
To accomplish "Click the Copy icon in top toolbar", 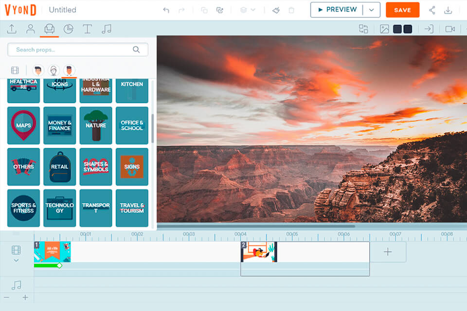I will (204, 10).
